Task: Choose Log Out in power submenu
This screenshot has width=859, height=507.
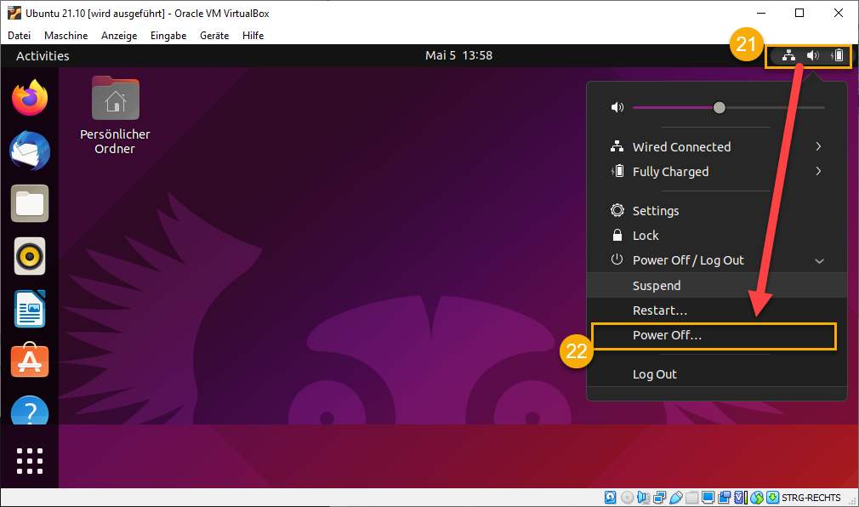Action: coord(717,373)
